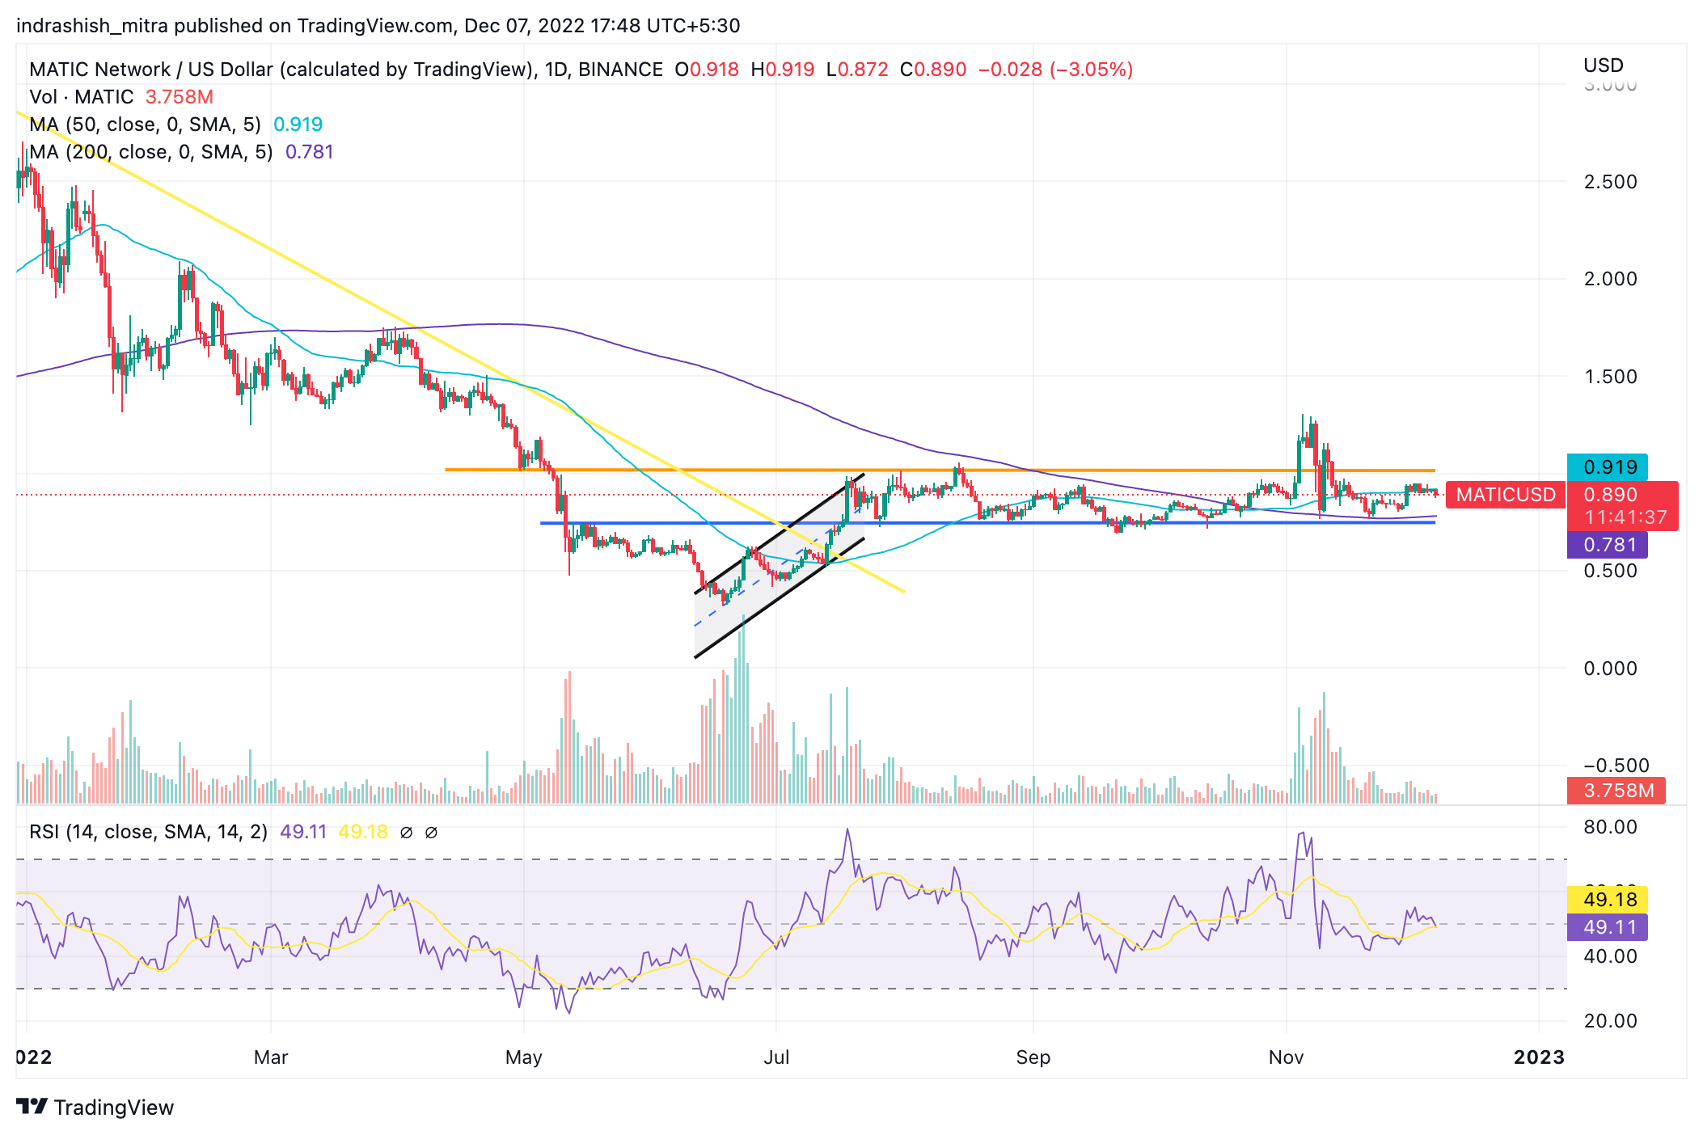Click the Mar label on time axis
Image resolution: width=1703 pixels, height=1135 pixels.
click(x=271, y=1057)
